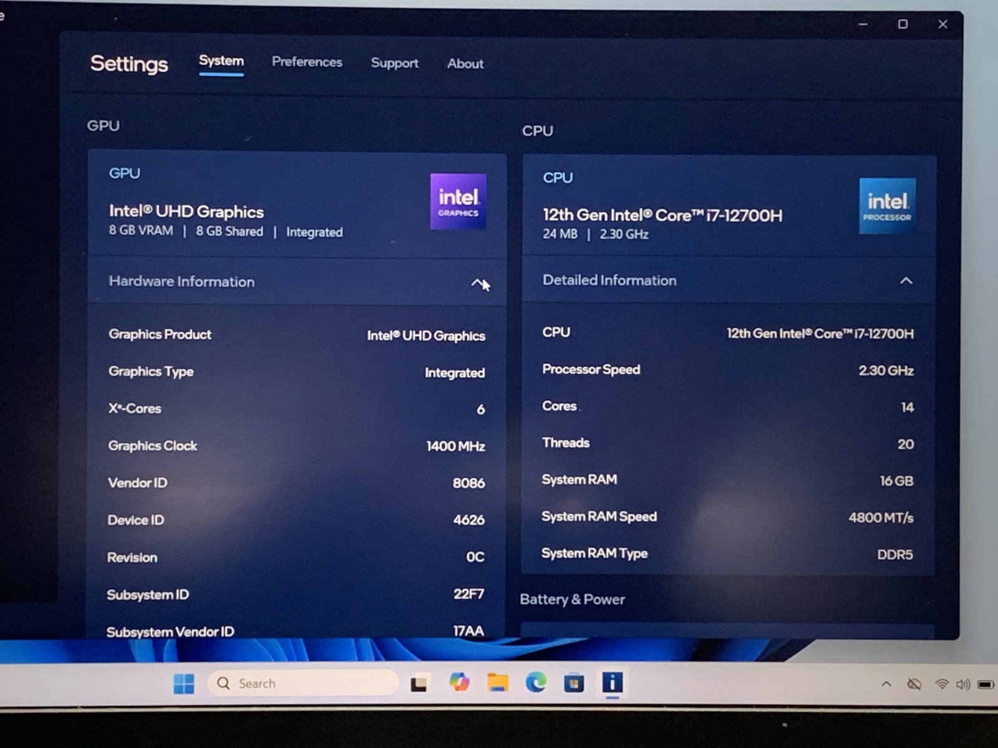
Task: Select the "Revision" row label
Action: tap(132, 557)
